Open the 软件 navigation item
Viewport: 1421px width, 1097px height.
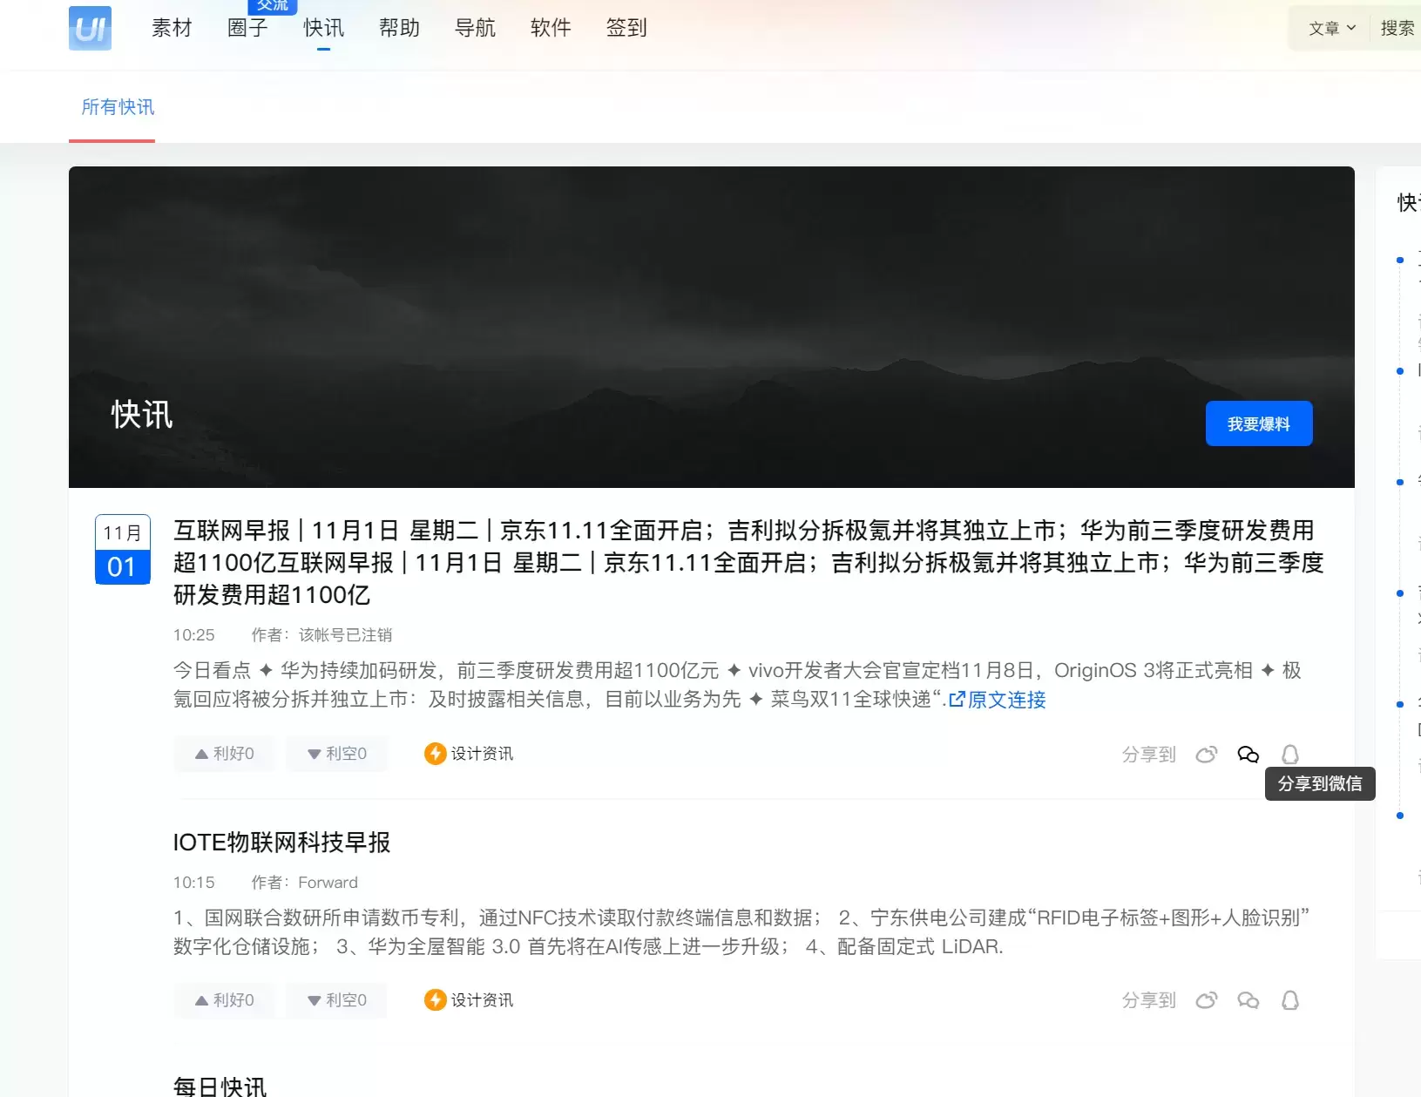[551, 28]
